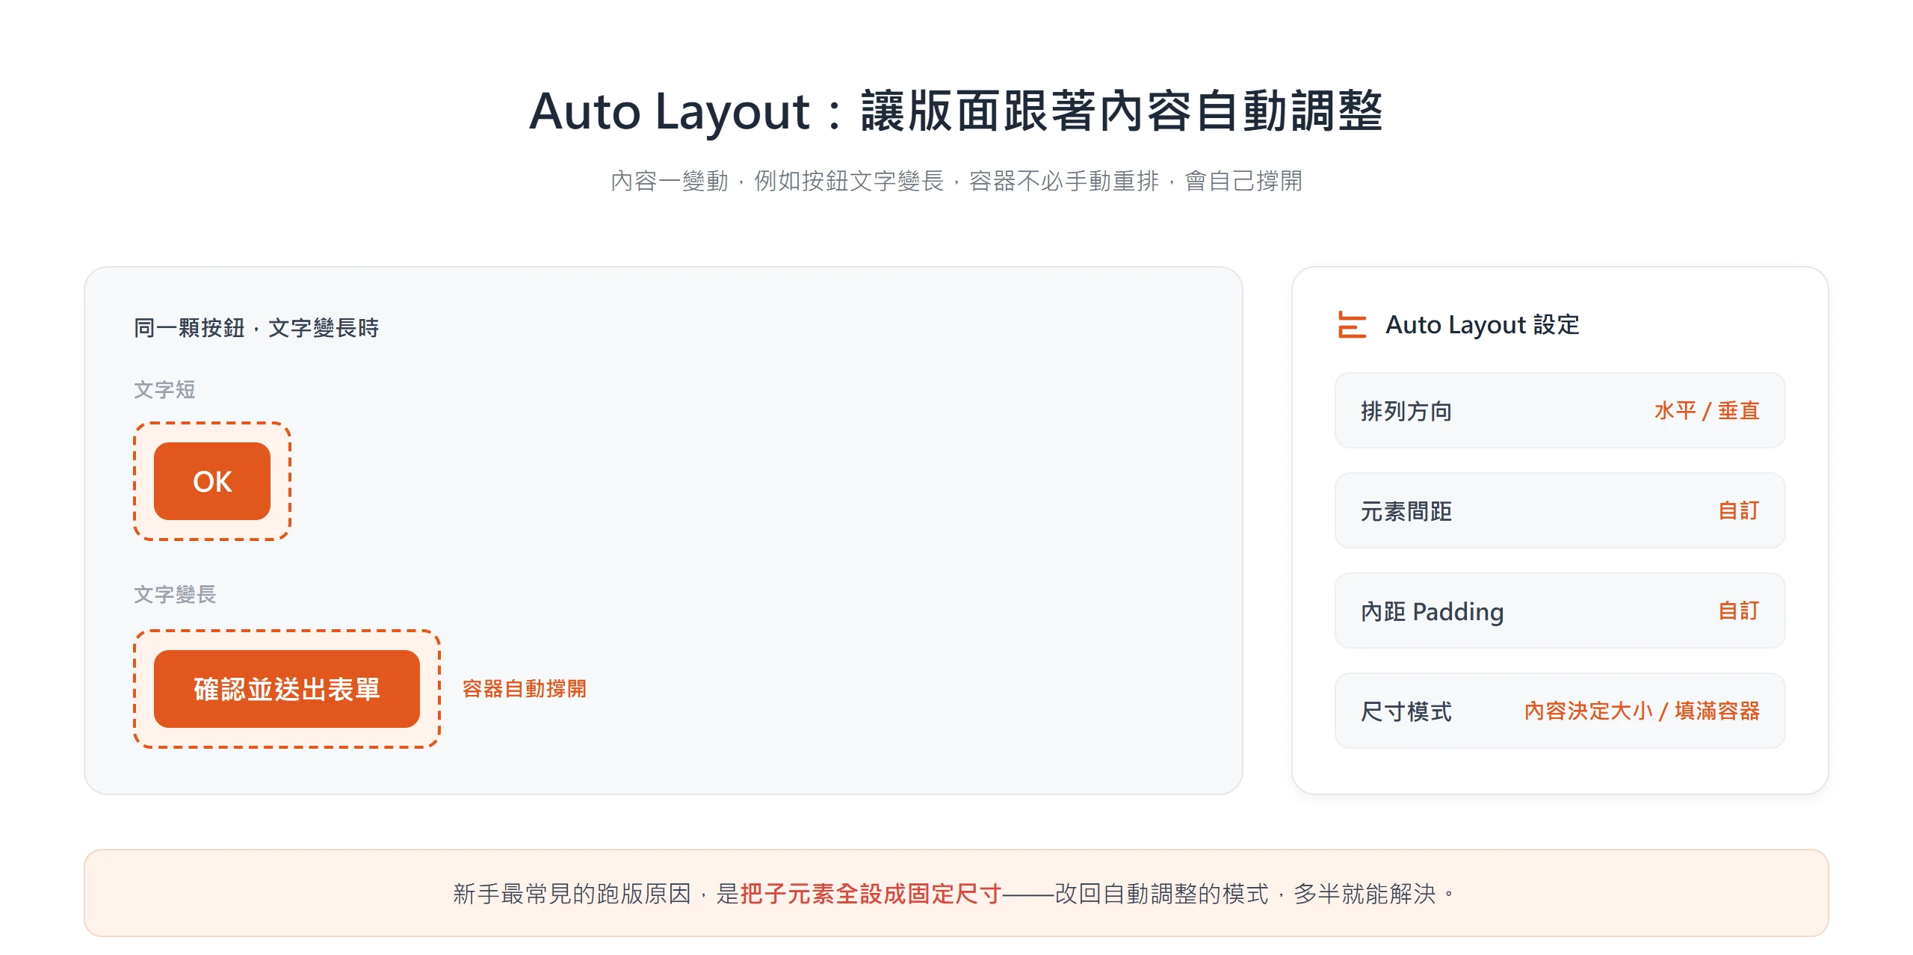Click the highlighted 把子元素全設成固定尺寸 text
The image size is (1913, 955).
pyautogui.click(x=871, y=893)
